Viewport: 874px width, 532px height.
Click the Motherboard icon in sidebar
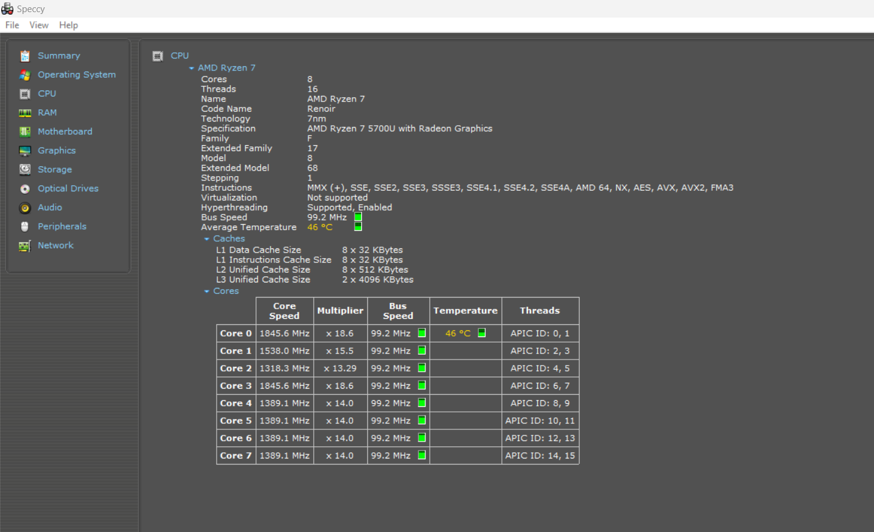tap(25, 132)
